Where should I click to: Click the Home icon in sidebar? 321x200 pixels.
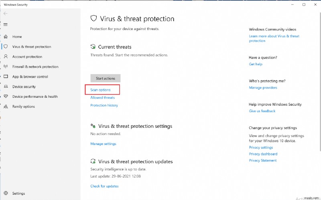(x=6, y=36)
